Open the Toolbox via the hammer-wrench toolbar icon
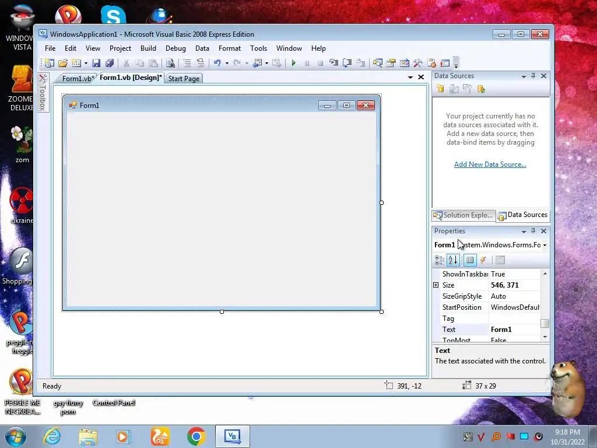Screen dimensions: 597x448 point(417,63)
